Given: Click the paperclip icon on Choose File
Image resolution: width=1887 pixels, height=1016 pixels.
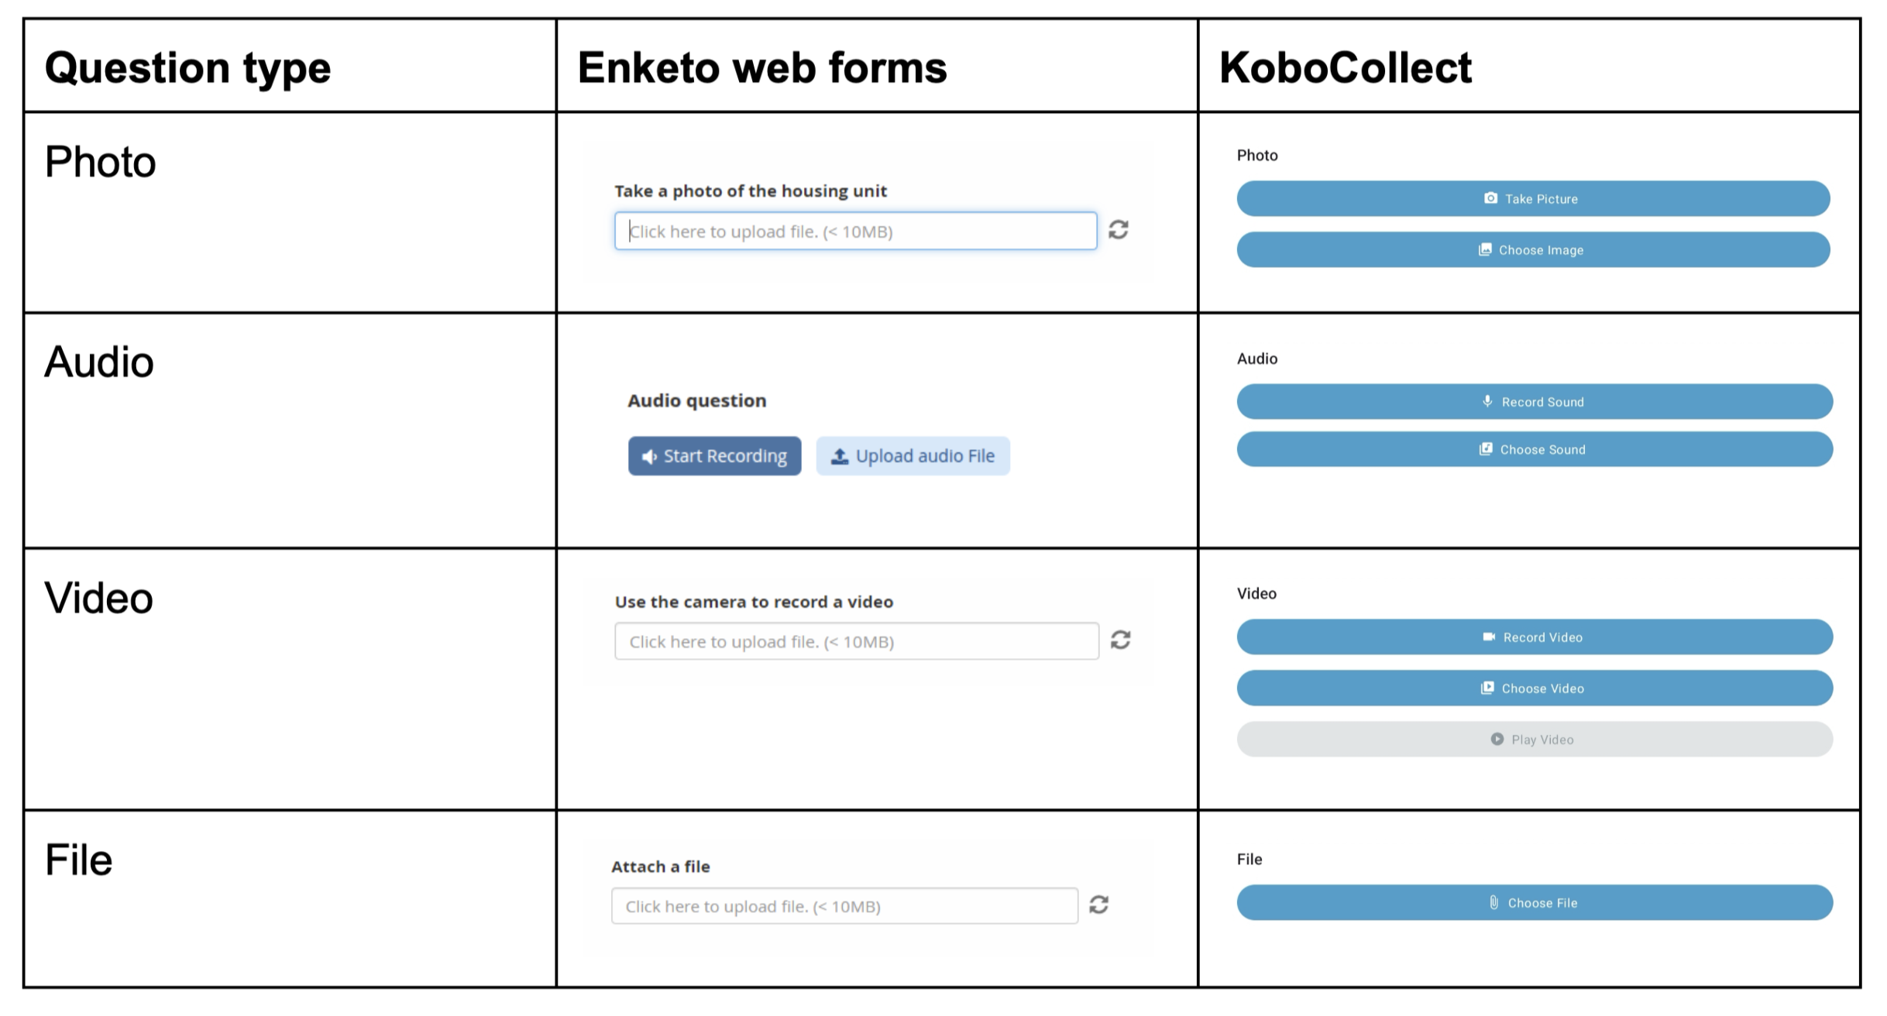Looking at the screenshot, I should tap(1493, 902).
